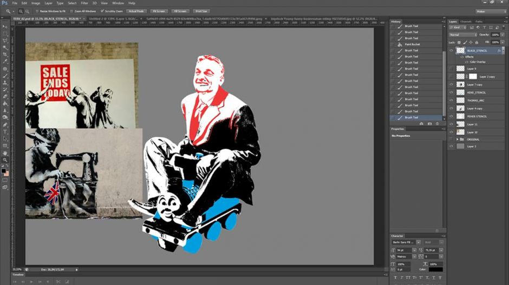Open the layer filter Kind dropdown
The height and width of the screenshot is (285, 509).
click(458, 28)
